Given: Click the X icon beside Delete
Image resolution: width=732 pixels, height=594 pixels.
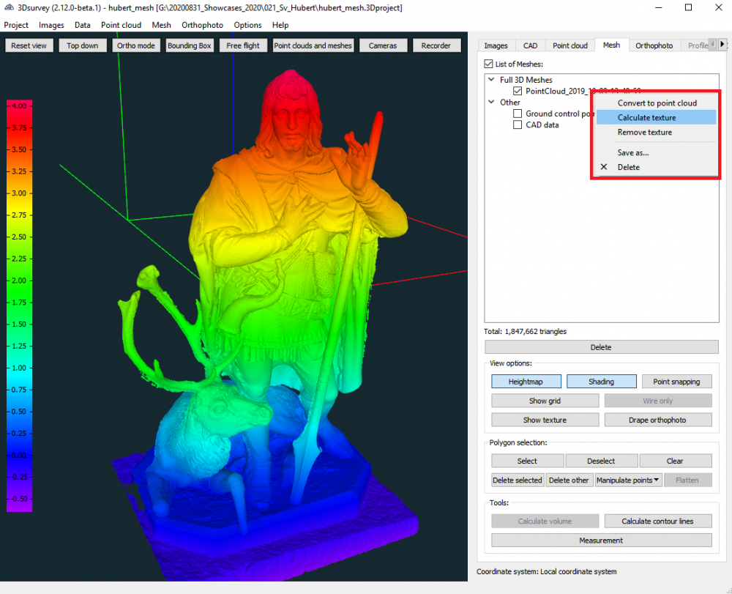Looking at the screenshot, I should coord(604,167).
